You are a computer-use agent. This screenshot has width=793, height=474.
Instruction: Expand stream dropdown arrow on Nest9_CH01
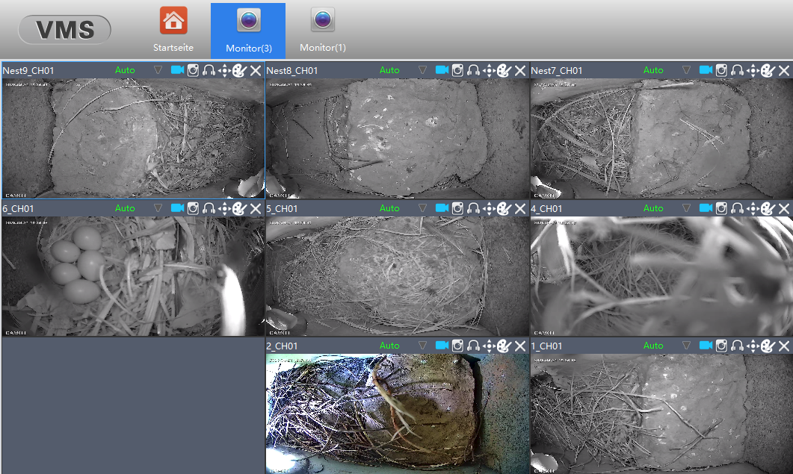point(158,70)
